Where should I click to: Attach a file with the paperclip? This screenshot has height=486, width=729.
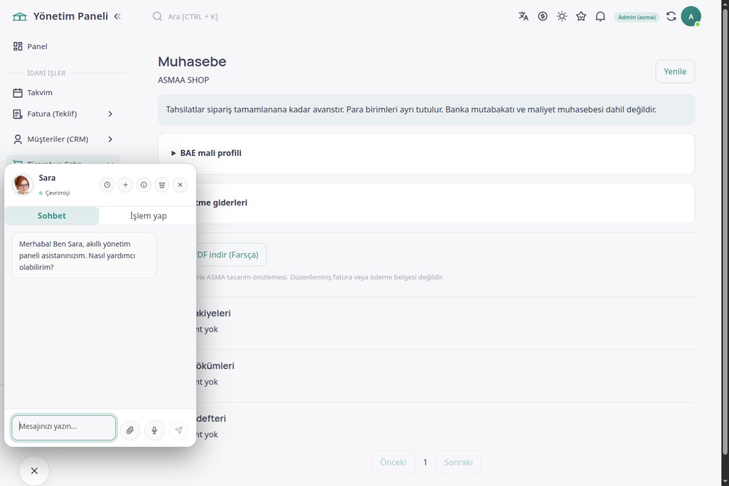tap(130, 430)
